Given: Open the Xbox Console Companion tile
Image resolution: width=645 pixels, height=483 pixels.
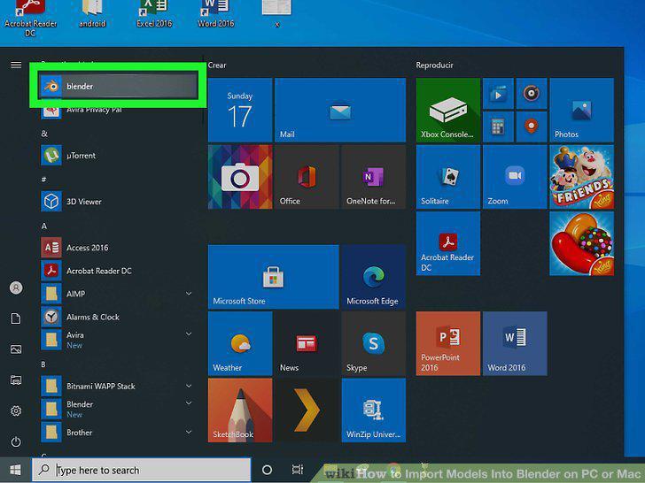Looking at the screenshot, I should (448, 110).
